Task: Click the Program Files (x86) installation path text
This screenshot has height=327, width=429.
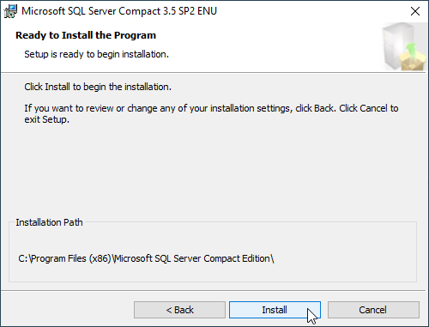Action: (146, 258)
